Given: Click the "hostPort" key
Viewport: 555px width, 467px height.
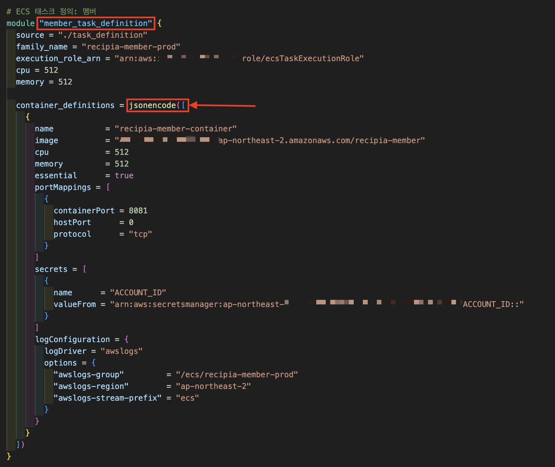Looking at the screenshot, I should pyautogui.click(x=72, y=222).
